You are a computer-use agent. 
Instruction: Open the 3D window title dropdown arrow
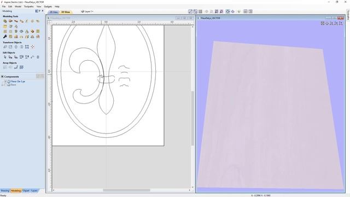199,18
